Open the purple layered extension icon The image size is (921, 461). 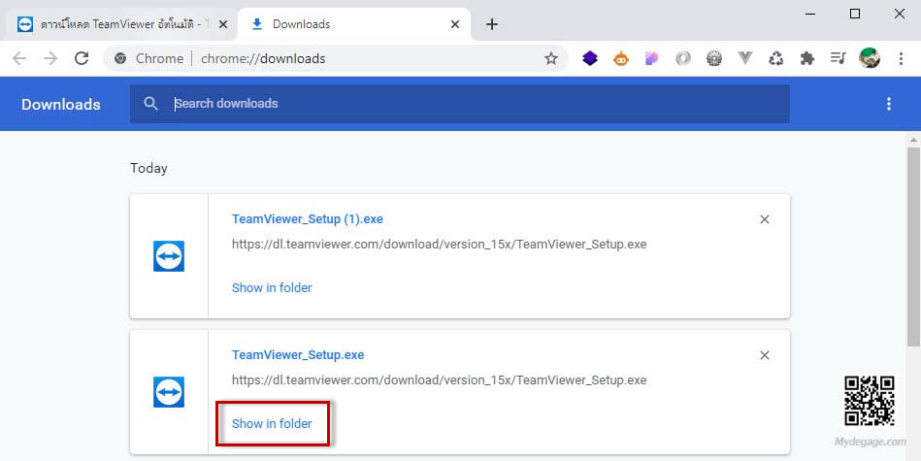pyautogui.click(x=590, y=58)
